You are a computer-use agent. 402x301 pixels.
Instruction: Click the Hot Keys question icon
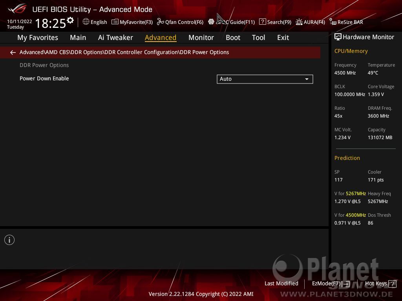392,284
